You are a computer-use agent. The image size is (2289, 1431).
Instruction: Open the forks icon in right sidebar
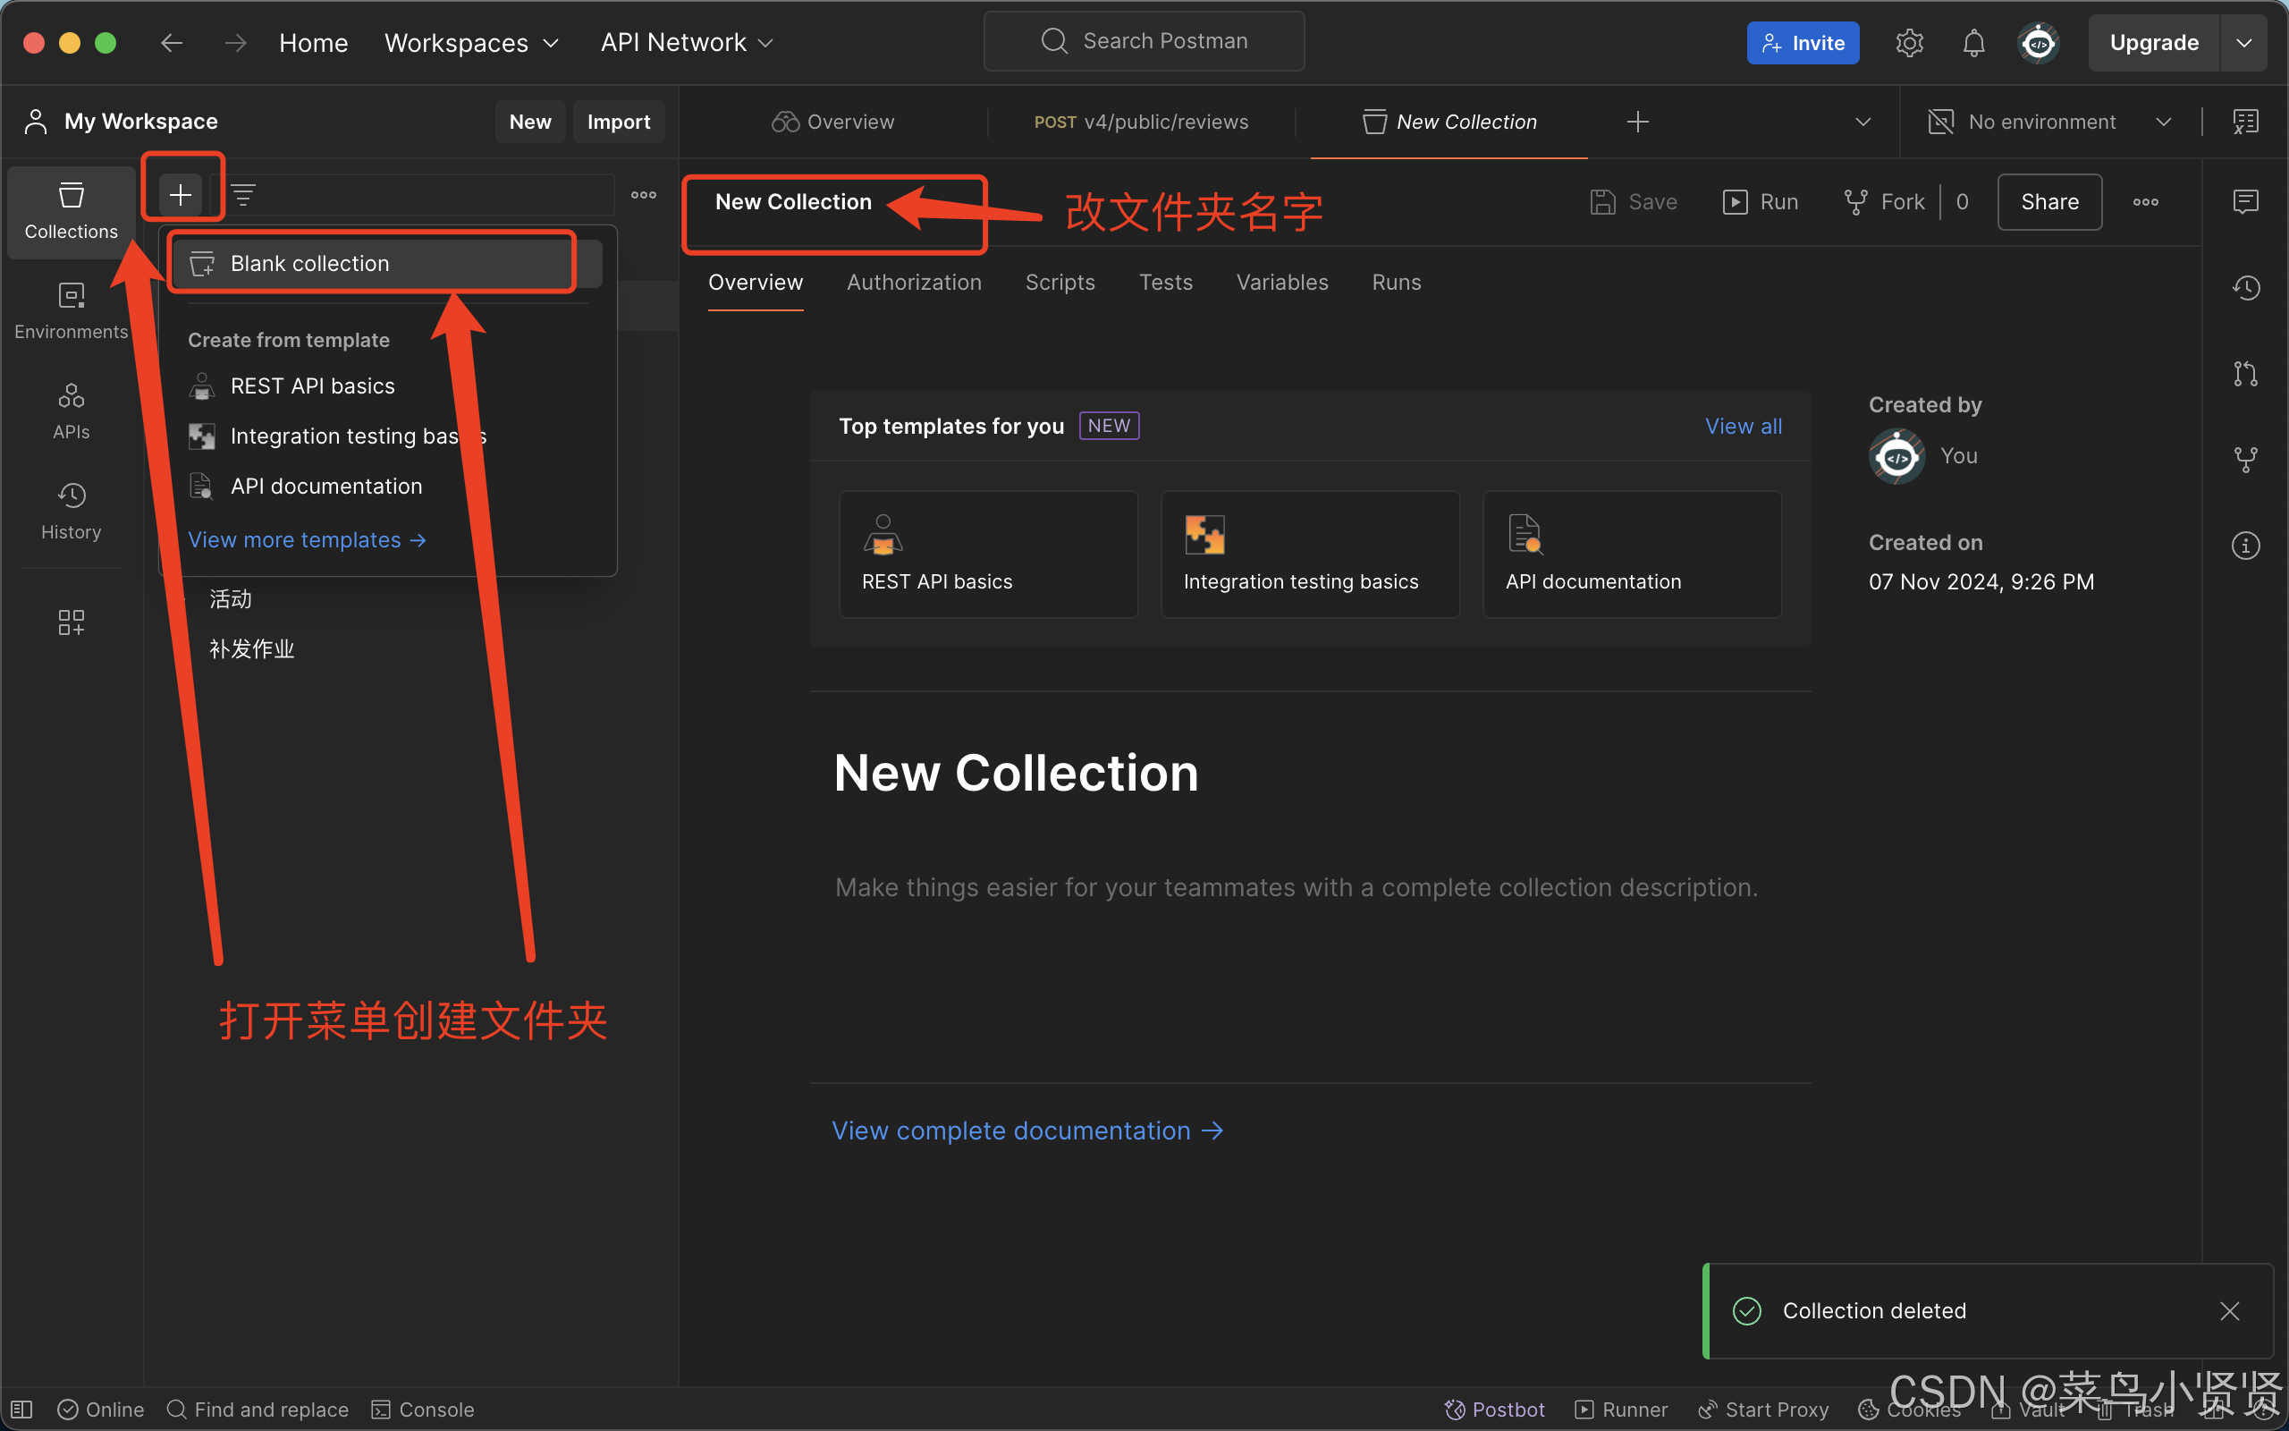pyautogui.click(x=2245, y=460)
